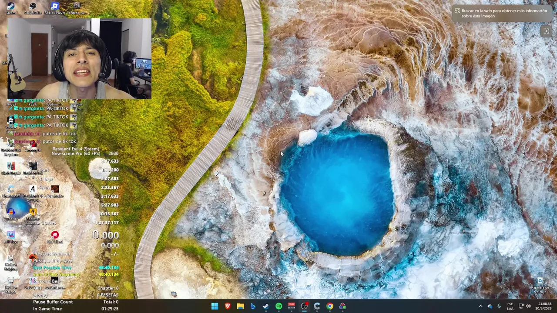The height and width of the screenshot is (313, 557).
Task: Open File Explorer from the taskbar
Action: click(240, 306)
